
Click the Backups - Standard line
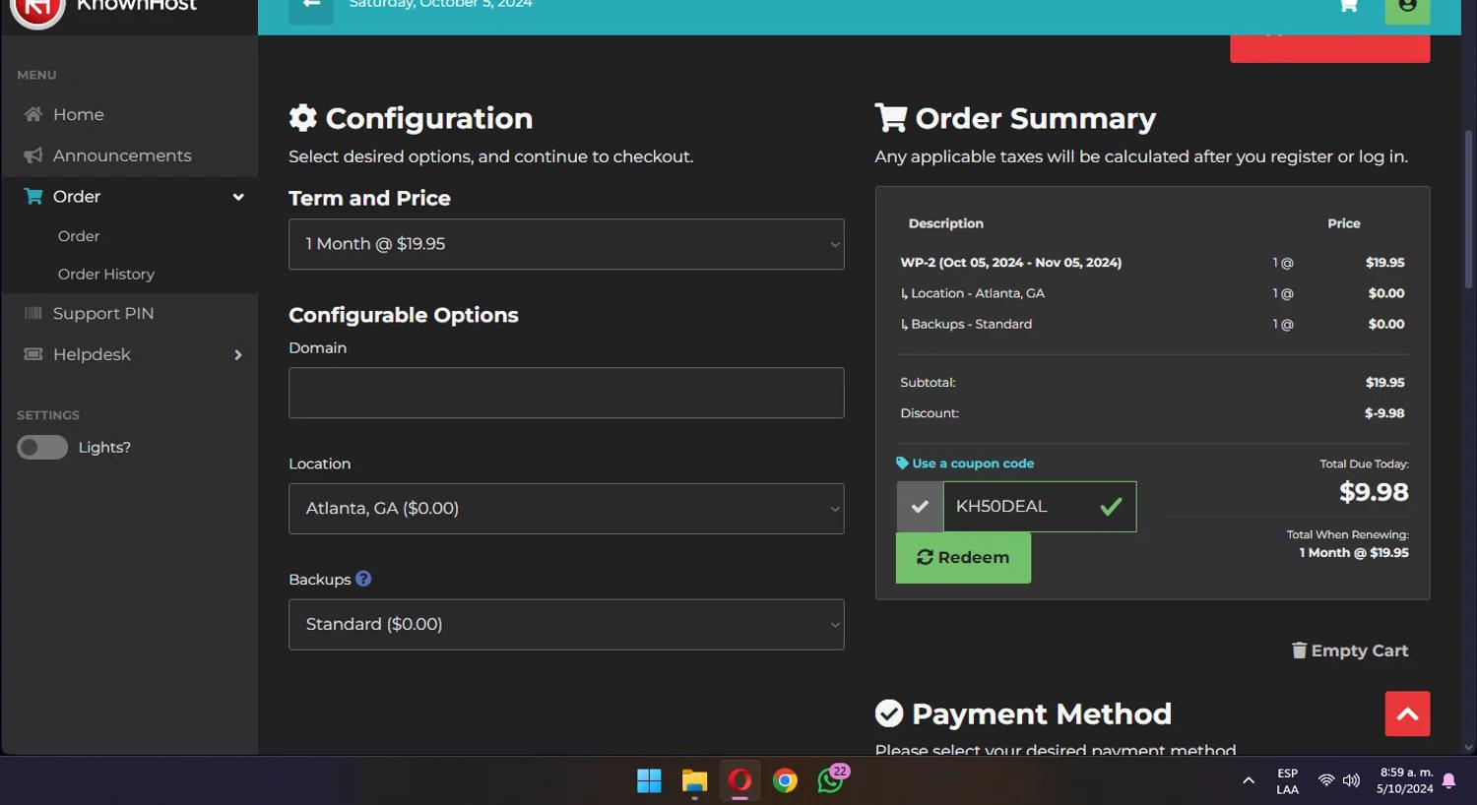coord(966,324)
